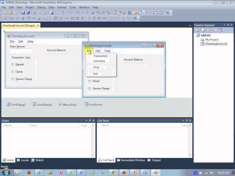
Task: Open layout toolbar overflow options arrow
Action: pos(139,19)
